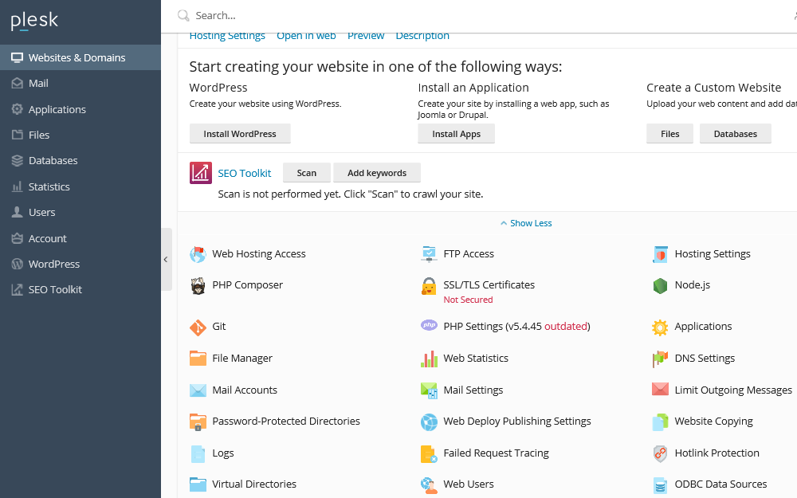Open the Web Deploy Publishing Settings icon
797x498 pixels.
click(429, 422)
